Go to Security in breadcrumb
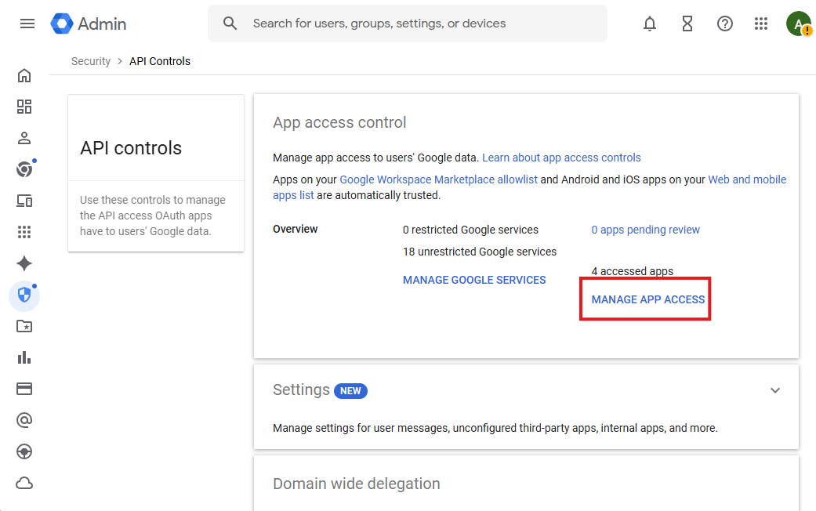This screenshot has height=511, width=816. (x=91, y=61)
